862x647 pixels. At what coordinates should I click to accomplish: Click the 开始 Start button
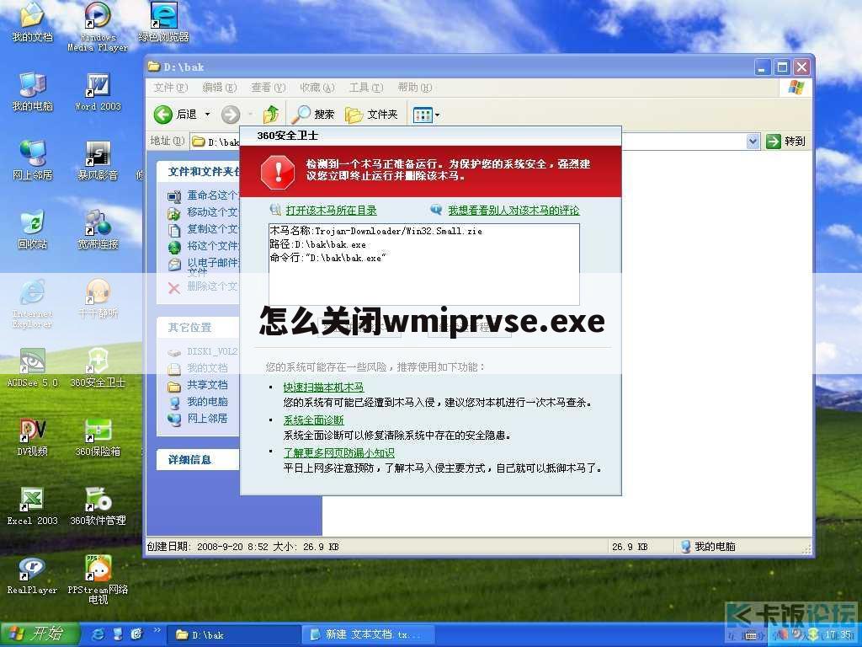point(39,634)
